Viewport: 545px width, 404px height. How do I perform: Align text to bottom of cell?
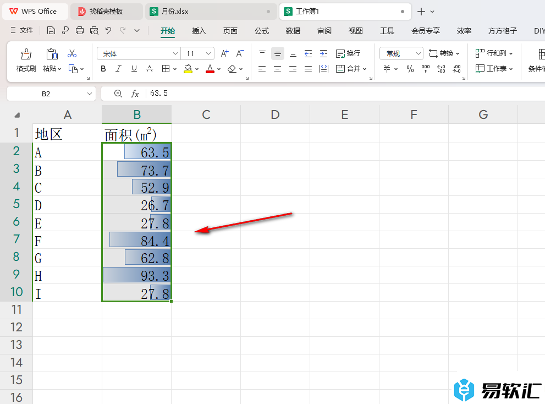[293, 53]
